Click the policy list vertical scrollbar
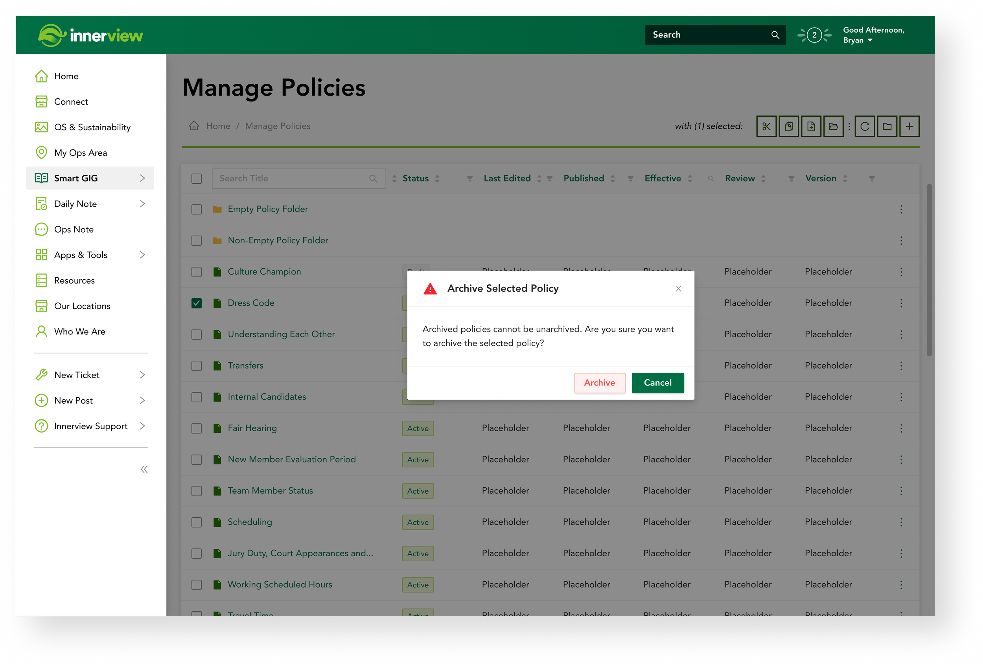This screenshot has width=983, height=664. [929, 269]
